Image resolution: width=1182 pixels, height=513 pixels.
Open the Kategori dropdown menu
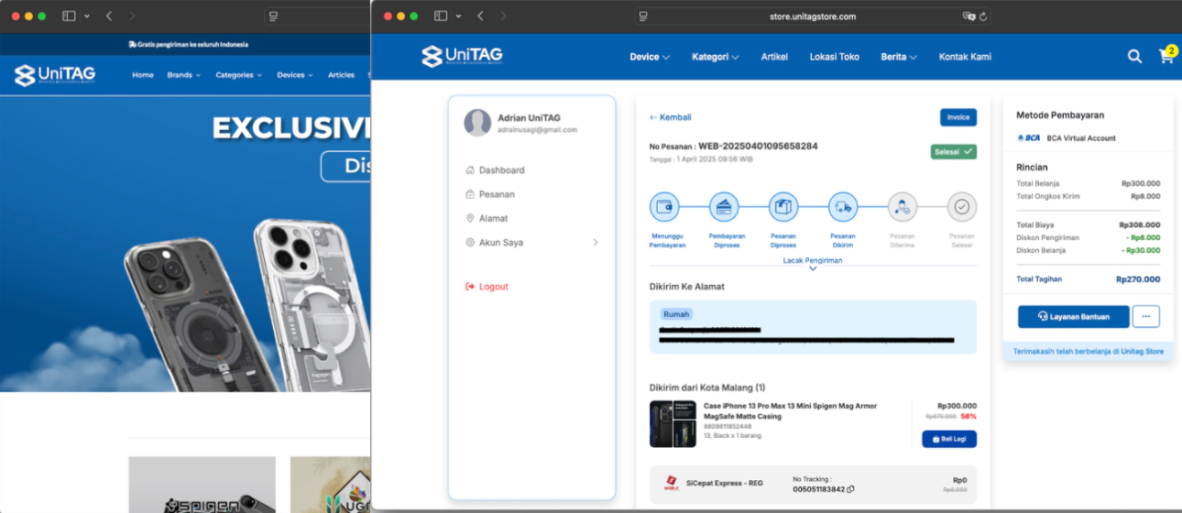click(x=716, y=57)
